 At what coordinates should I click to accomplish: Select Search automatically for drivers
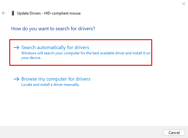click(x=55, y=48)
